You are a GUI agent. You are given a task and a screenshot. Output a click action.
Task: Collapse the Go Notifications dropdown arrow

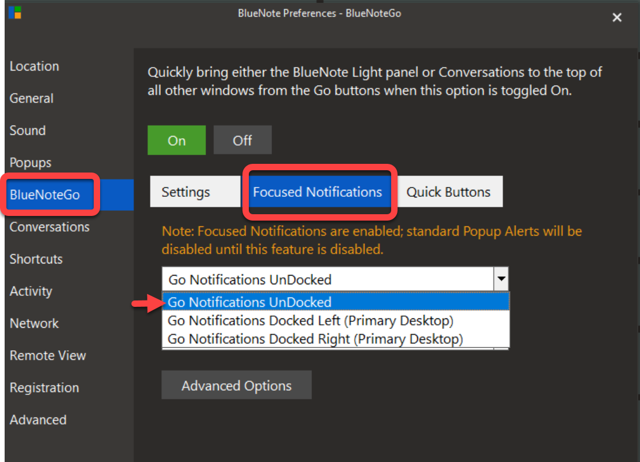(x=501, y=279)
